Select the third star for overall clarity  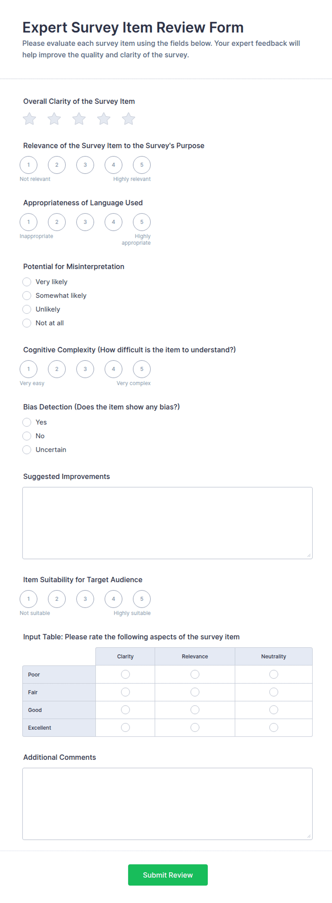(x=79, y=119)
